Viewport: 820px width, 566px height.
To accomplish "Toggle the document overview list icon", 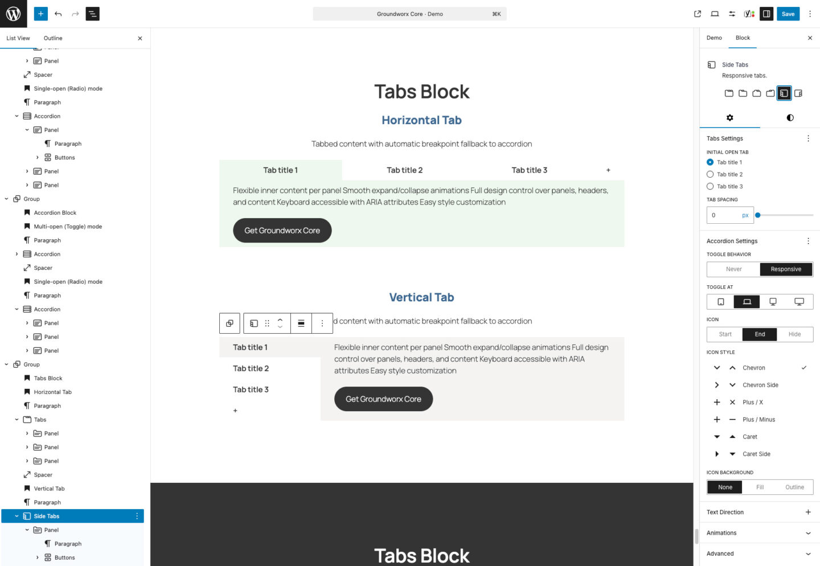I will pos(92,14).
